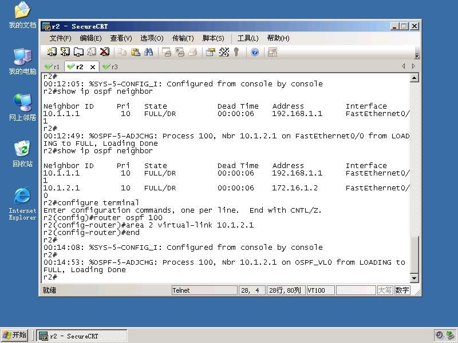Open the 帮助(H) menu
This screenshot has width=458, height=343.
[278, 38]
